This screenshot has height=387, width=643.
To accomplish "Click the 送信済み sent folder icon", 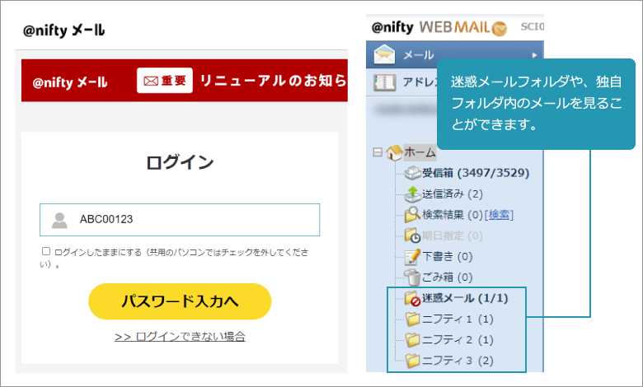I will tap(412, 194).
